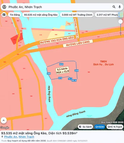The width and height of the screenshot is (124, 143).
Task: Click the sông Ông Kèo river label
Action: (49, 94)
